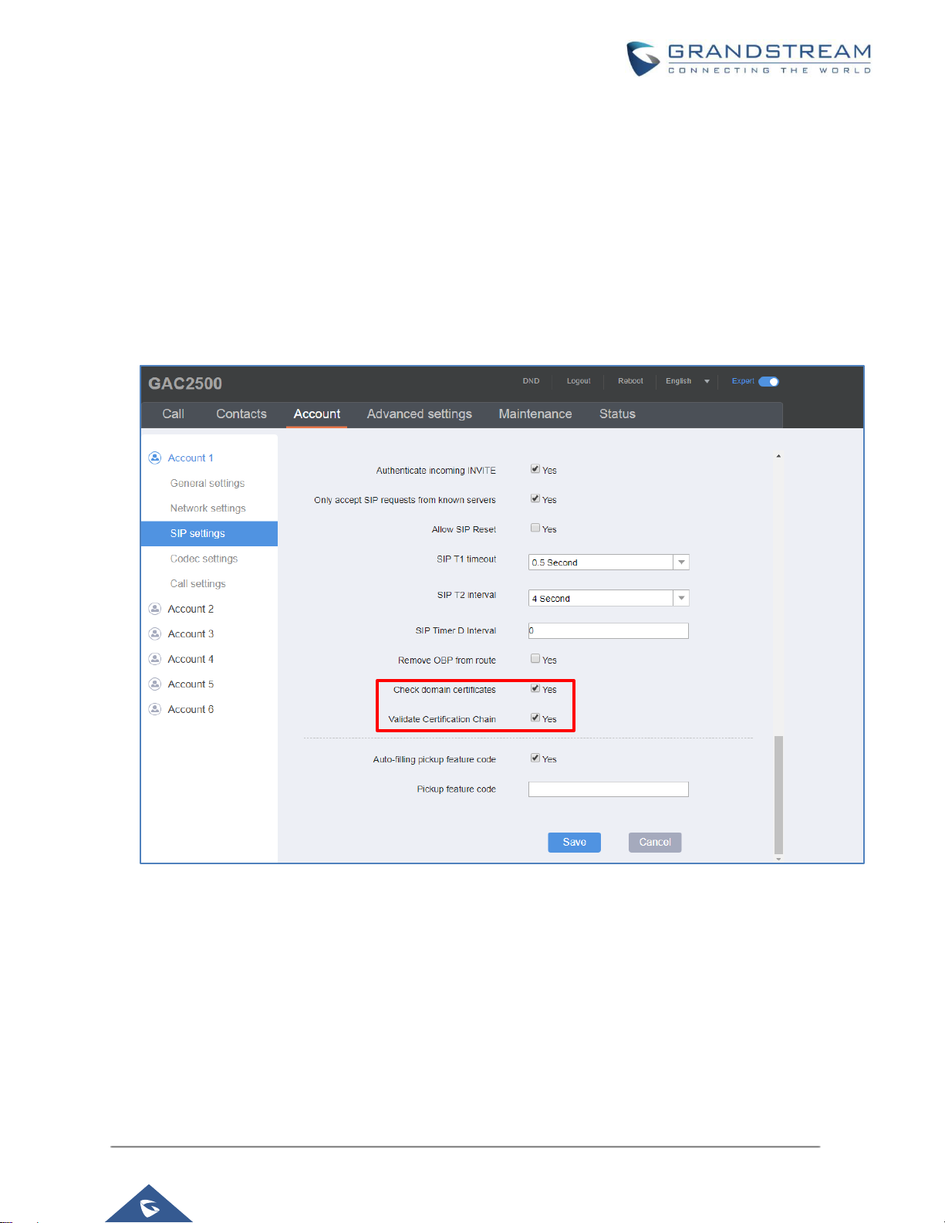Expand Account 4 label in sidebar
This screenshot has width=945, height=1223.
pos(191,659)
